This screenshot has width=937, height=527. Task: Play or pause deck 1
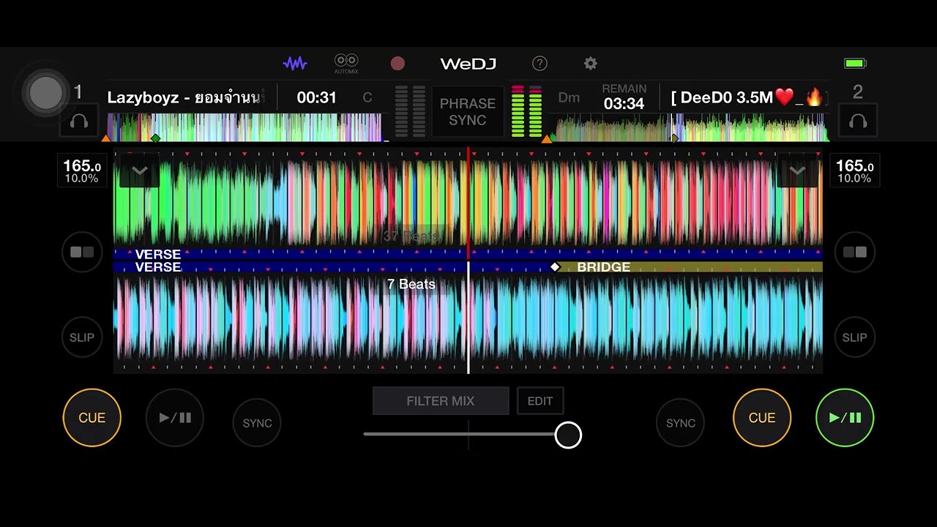click(x=175, y=418)
